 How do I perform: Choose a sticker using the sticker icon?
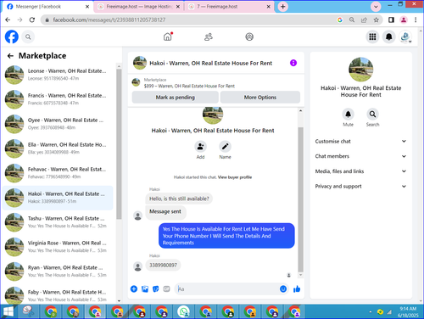coord(156,289)
